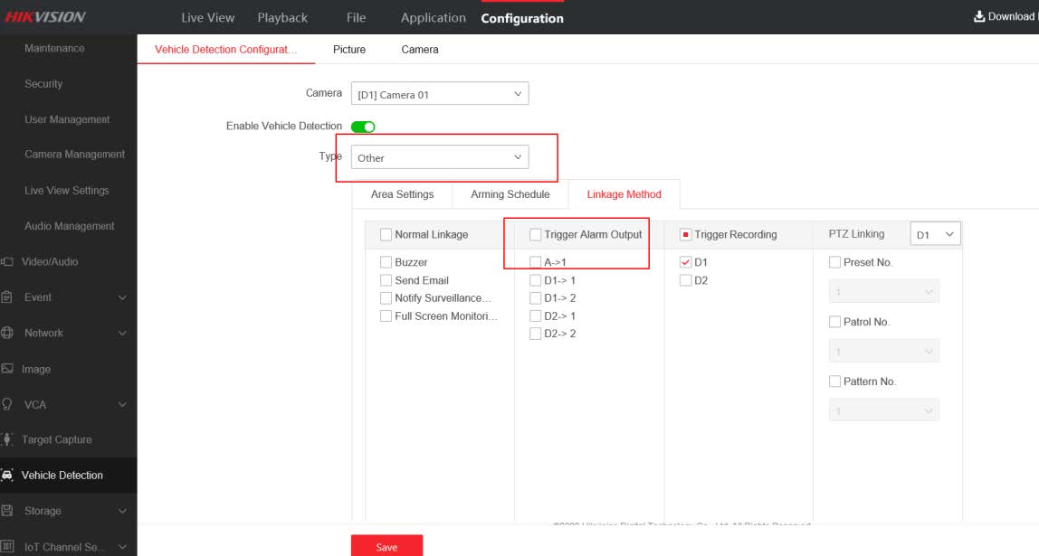Enable Send Email linkage

click(386, 280)
